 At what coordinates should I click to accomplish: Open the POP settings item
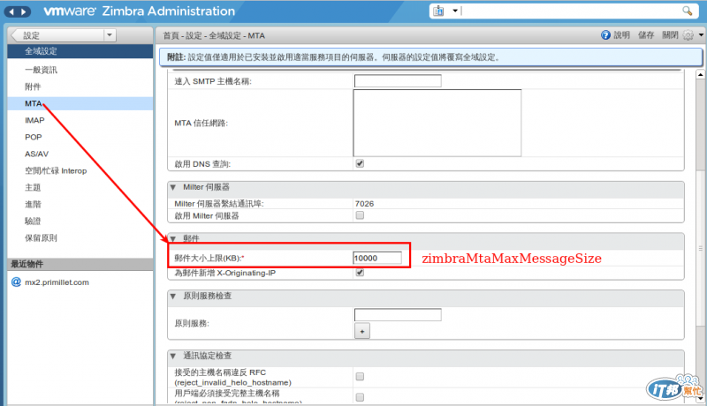click(x=34, y=137)
